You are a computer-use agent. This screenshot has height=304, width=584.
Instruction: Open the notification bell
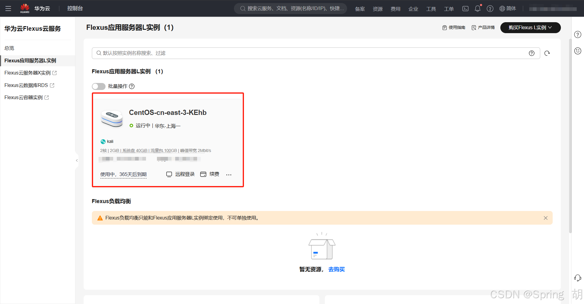click(478, 9)
